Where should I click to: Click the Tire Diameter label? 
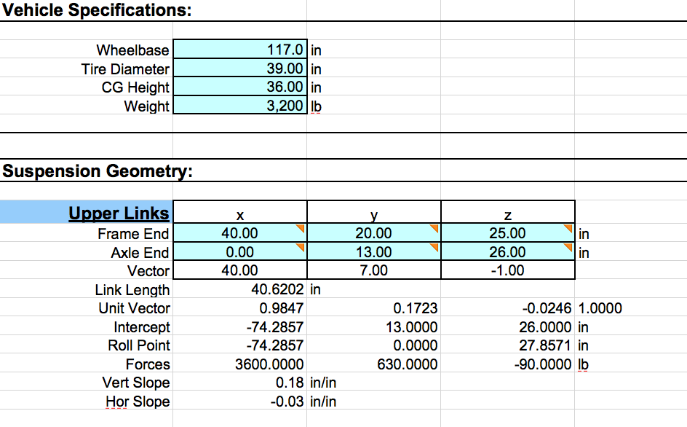(125, 68)
